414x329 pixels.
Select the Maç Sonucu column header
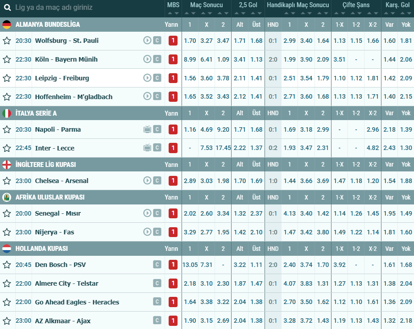[207, 5]
